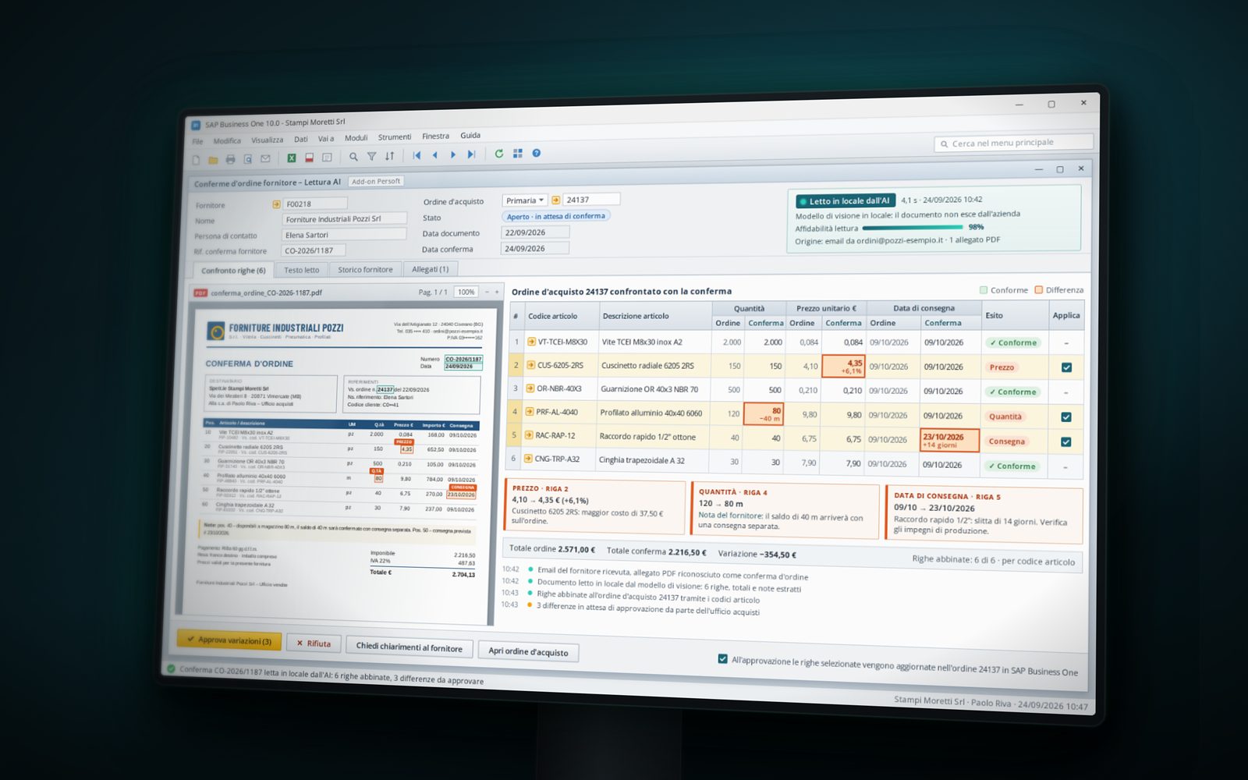Click the Apri ordine d'acquisto button

[x=528, y=651]
